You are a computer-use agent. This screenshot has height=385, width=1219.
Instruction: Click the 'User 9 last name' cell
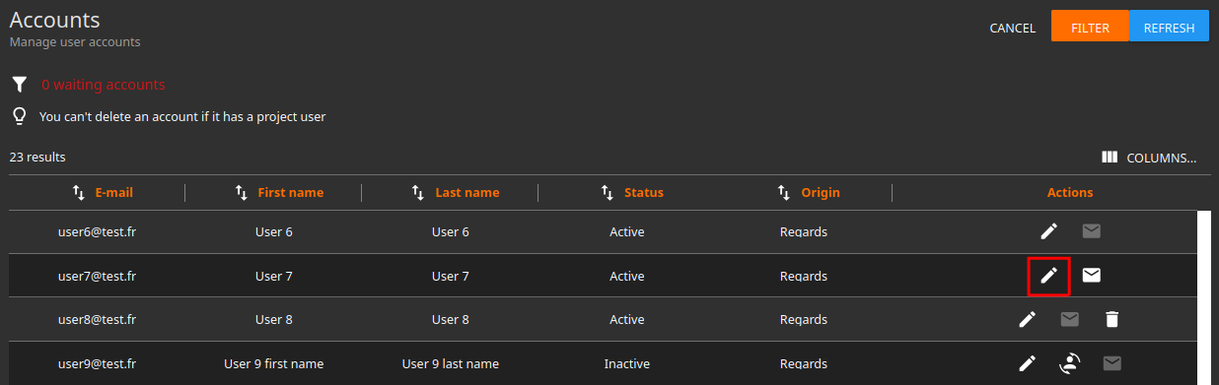(451, 364)
